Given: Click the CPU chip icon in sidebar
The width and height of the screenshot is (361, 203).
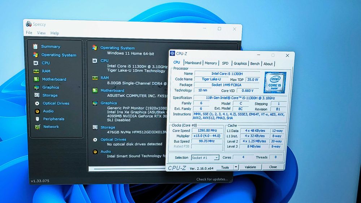Looking at the screenshot, I should [36, 63].
